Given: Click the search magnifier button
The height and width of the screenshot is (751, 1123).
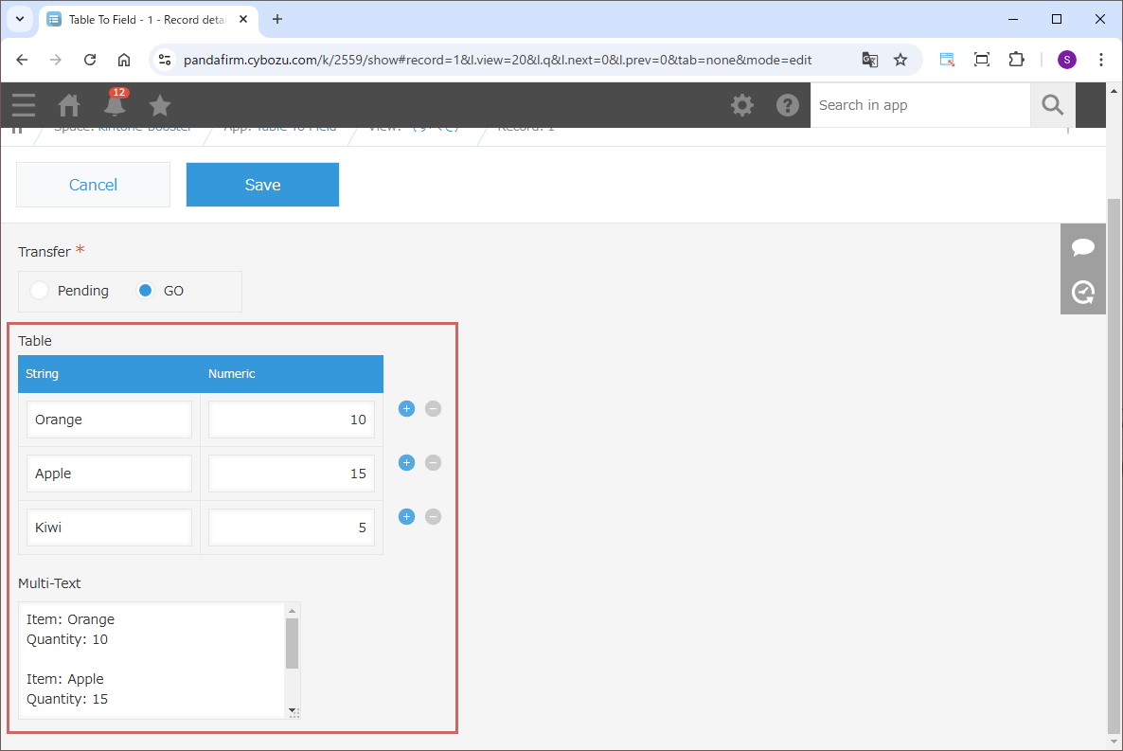Looking at the screenshot, I should [x=1052, y=105].
